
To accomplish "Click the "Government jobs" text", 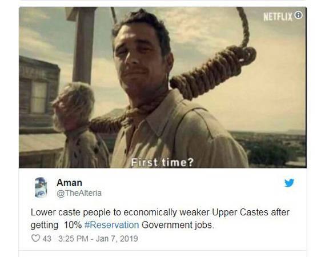I will point(177,225).
